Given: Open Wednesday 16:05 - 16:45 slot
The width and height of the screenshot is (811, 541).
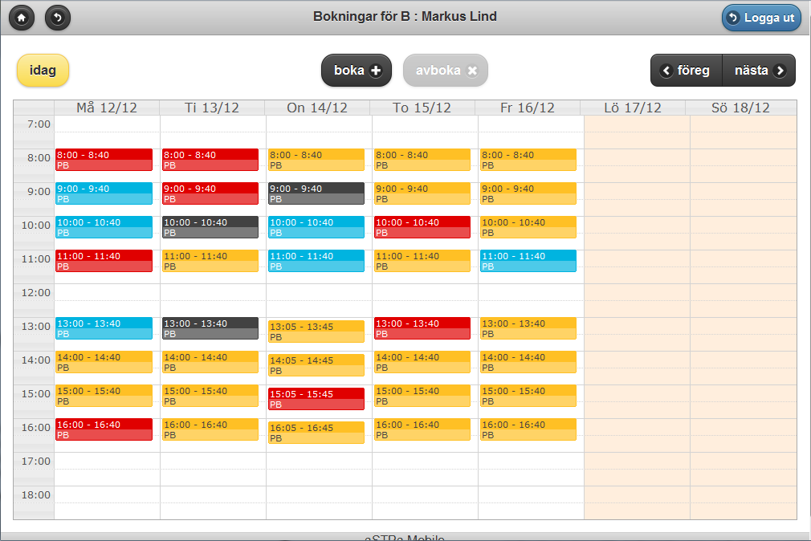Looking at the screenshot, I should tap(316, 433).
